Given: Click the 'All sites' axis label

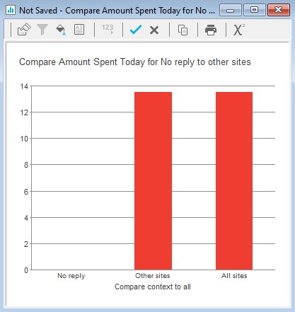Looking at the screenshot, I should click(234, 276).
